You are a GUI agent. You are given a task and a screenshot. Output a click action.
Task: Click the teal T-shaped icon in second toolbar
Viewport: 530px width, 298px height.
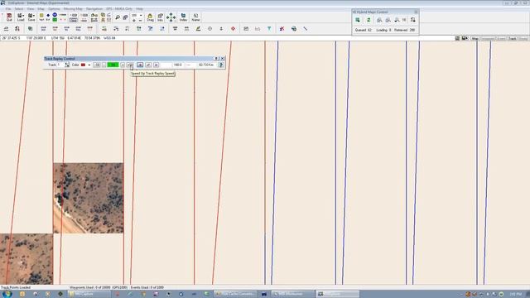click(269, 29)
